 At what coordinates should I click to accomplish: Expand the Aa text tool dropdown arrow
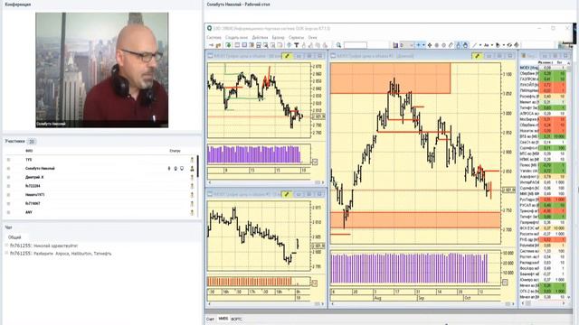492,45
